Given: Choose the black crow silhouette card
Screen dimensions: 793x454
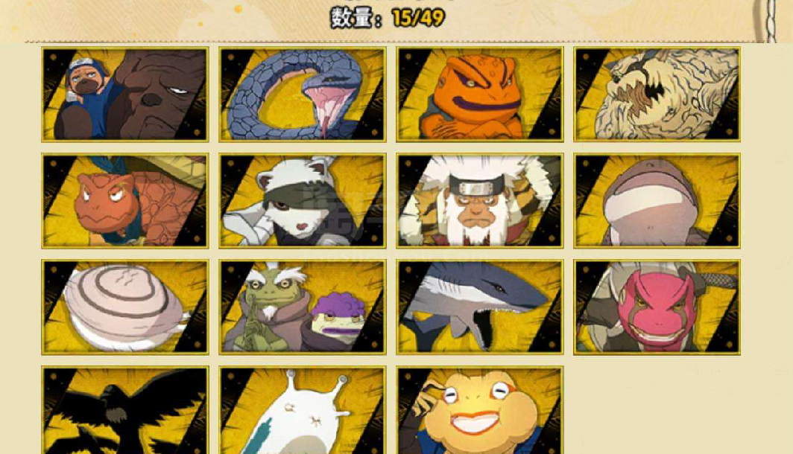Looking at the screenshot, I should click(x=125, y=410).
